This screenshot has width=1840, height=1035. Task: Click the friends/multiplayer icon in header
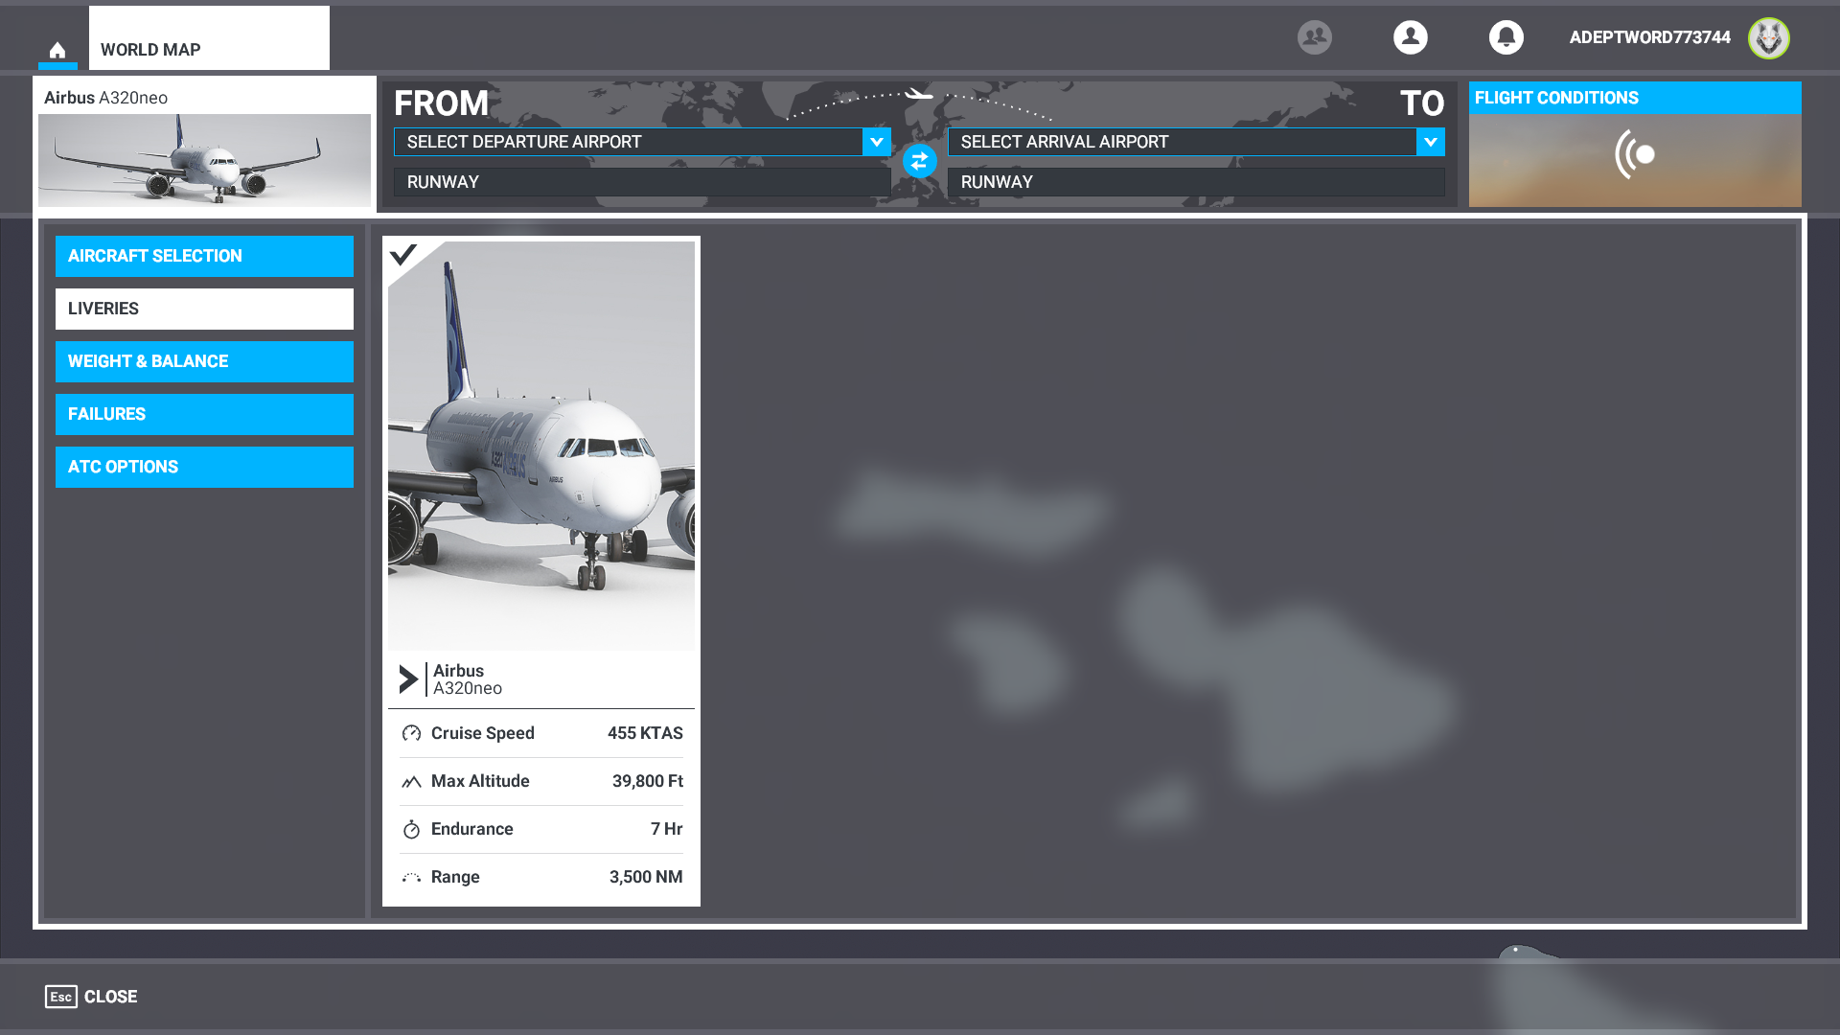tap(1316, 36)
